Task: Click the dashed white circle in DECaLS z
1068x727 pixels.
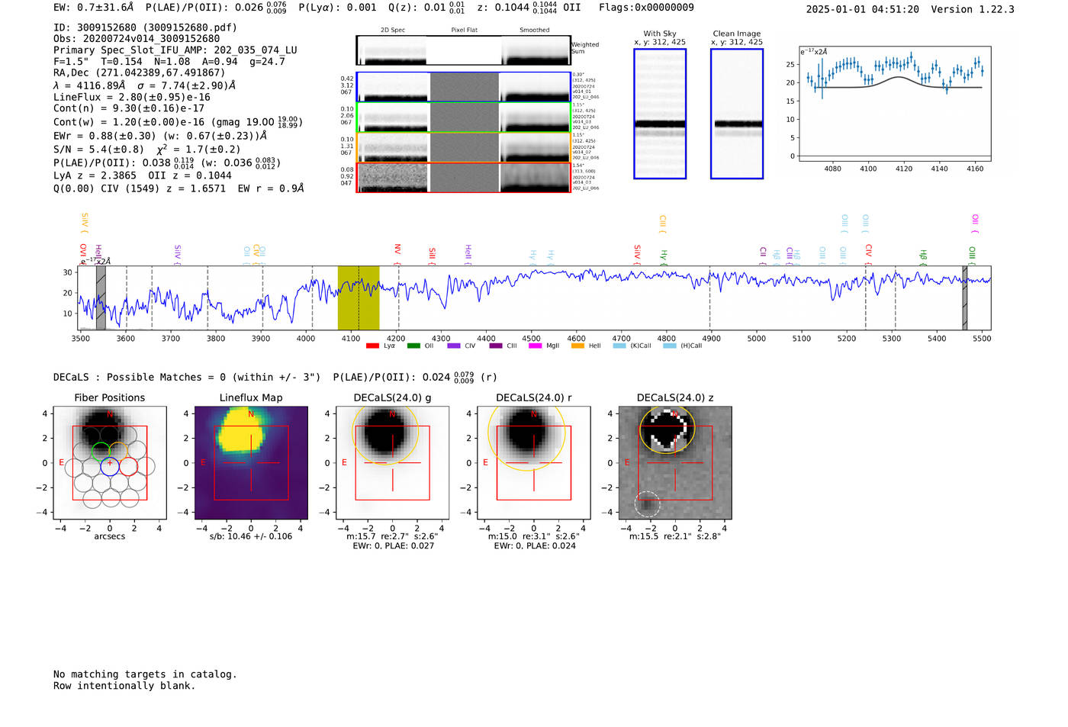Action: [x=648, y=503]
